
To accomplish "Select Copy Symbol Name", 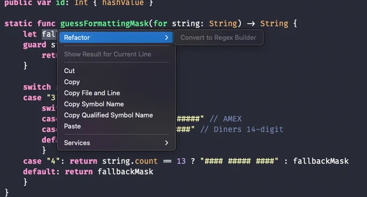I will coord(94,104).
